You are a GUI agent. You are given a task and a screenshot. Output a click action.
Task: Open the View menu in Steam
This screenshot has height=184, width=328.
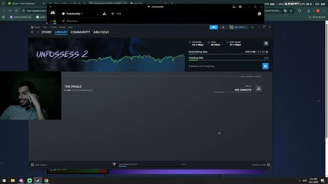click(x=45, y=27)
